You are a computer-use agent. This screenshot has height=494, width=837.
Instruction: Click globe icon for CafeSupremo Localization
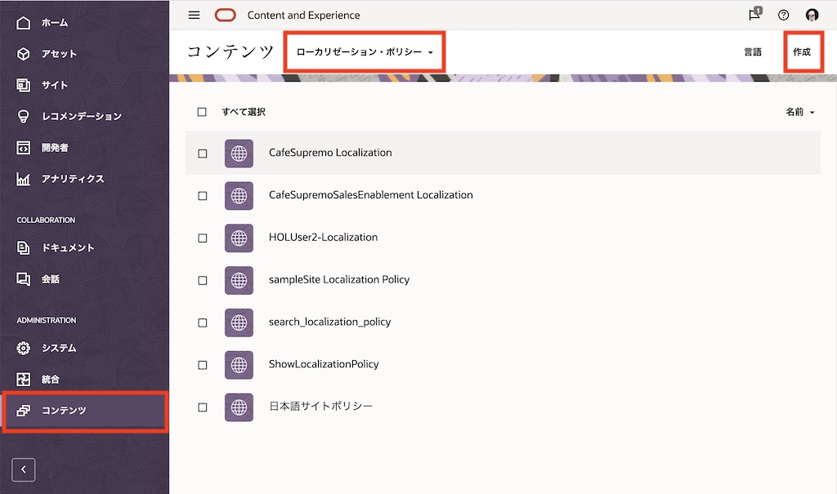click(x=239, y=153)
